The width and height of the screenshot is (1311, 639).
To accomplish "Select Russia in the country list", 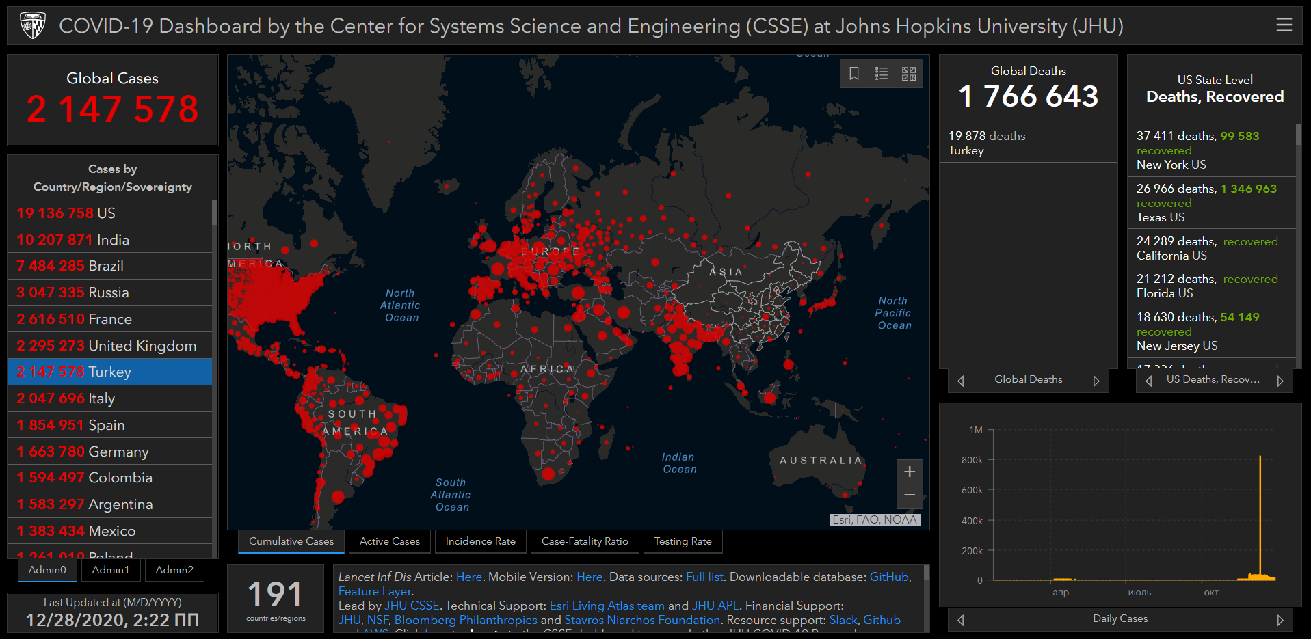I will point(109,293).
